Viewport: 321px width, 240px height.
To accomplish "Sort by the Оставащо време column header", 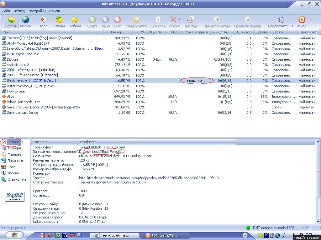I will [x=195, y=32].
